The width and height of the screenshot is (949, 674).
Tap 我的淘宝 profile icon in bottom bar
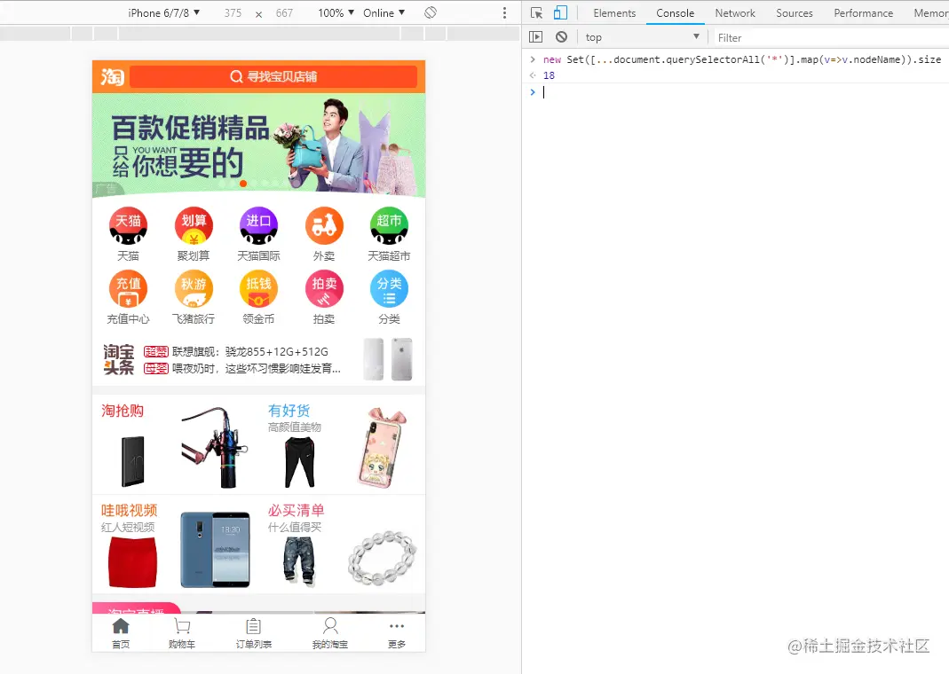tap(330, 625)
